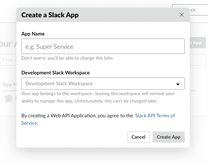Click the 'App Name' label
The height and width of the screenshot is (163, 208).
point(33,34)
